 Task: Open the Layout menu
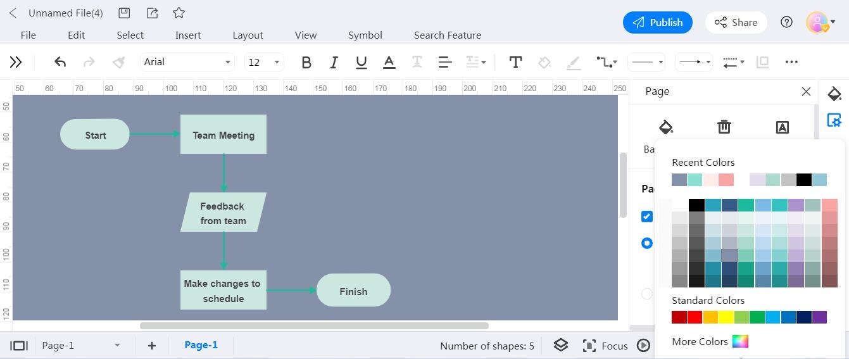pyautogui.click(x=248, y=35)
